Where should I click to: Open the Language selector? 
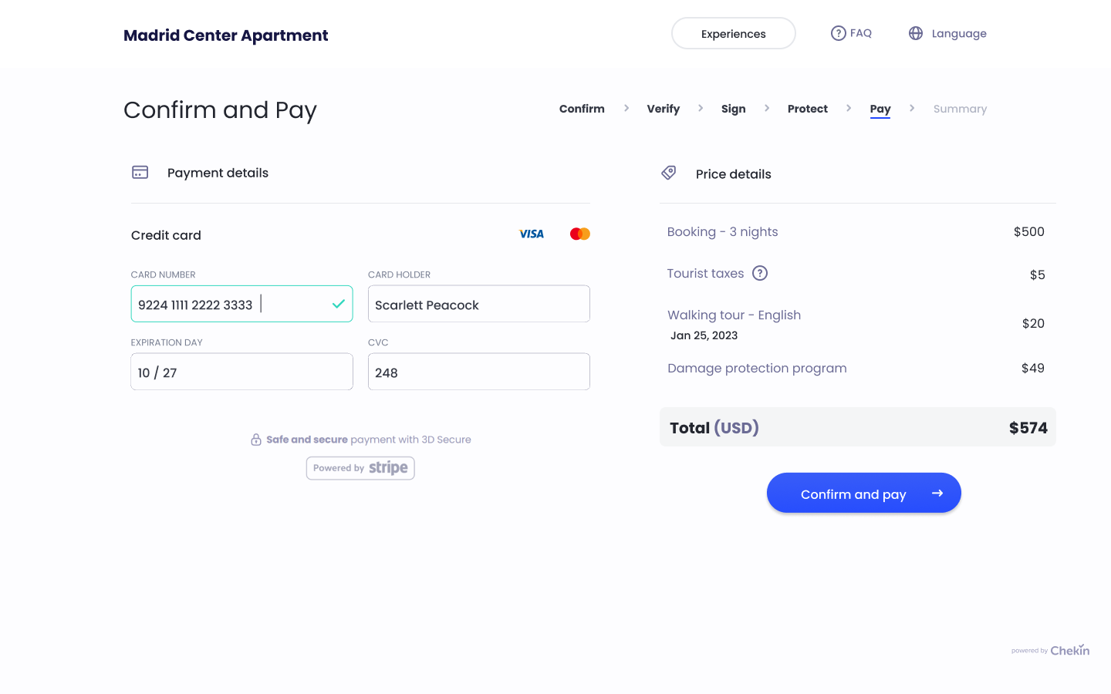(x=947, y=33)
